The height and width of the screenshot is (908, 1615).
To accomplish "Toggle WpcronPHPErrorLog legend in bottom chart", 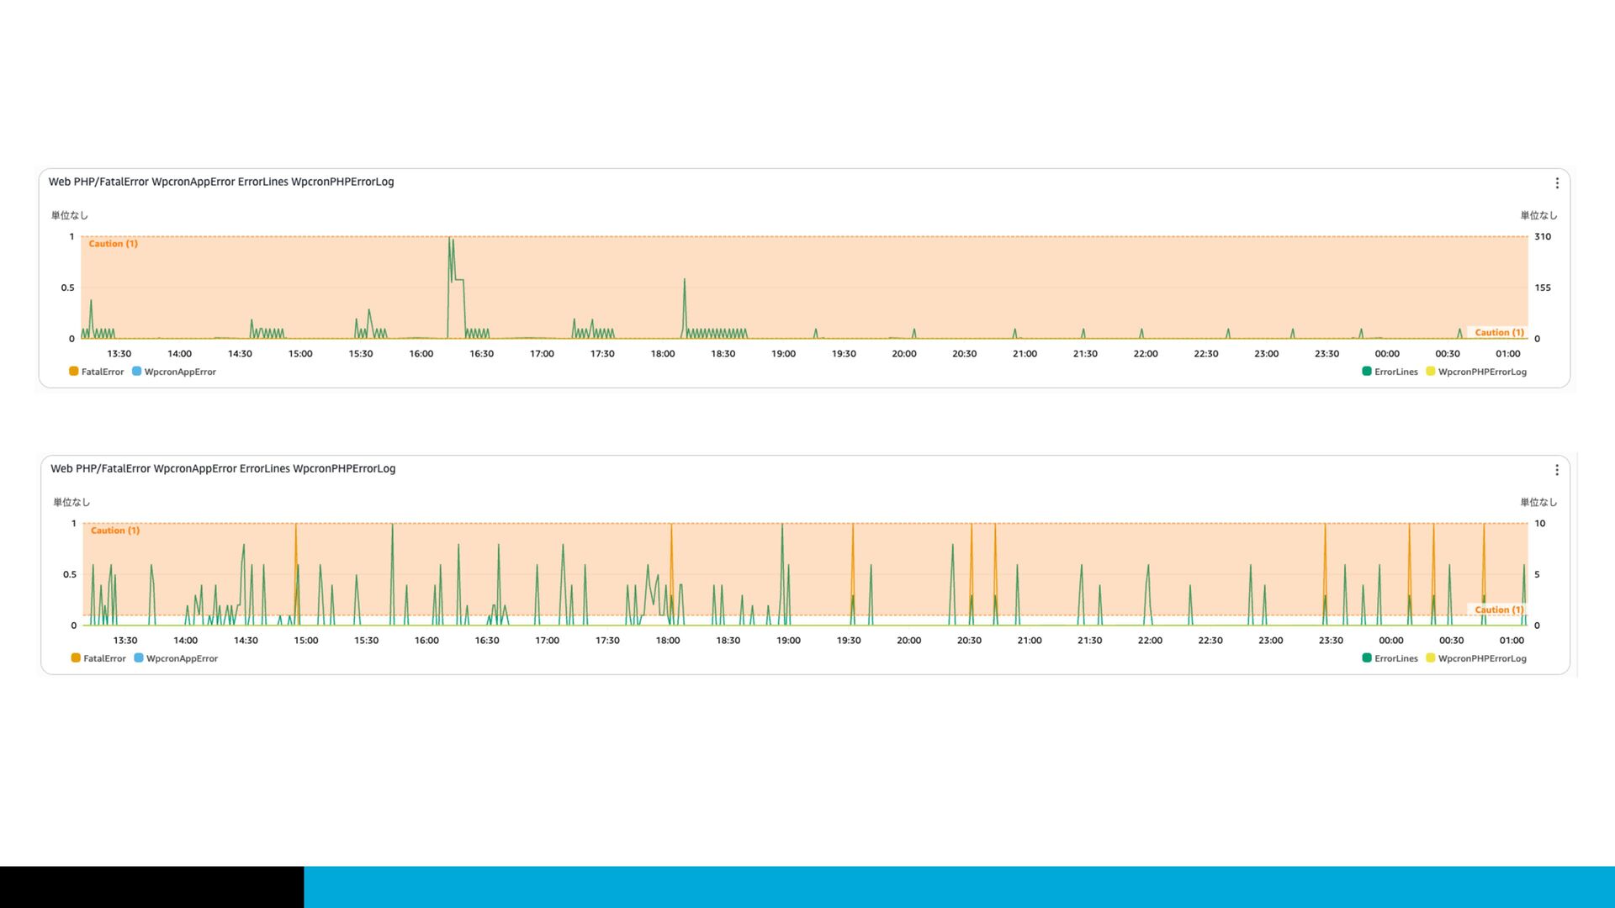I will tap(1481, 658).
